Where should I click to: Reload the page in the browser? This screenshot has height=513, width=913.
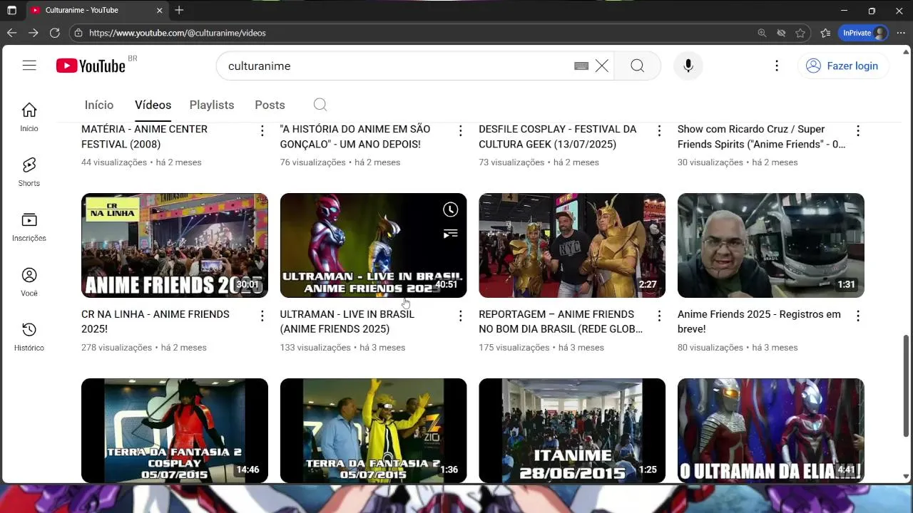54,33
